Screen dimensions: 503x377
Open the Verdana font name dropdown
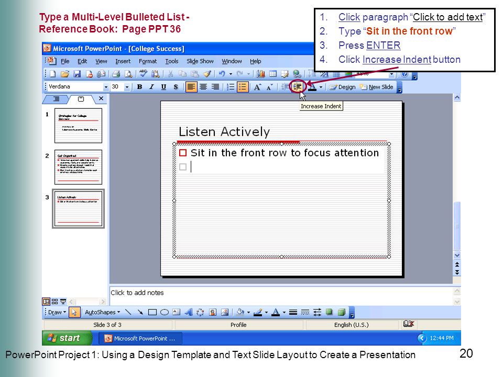106,87
